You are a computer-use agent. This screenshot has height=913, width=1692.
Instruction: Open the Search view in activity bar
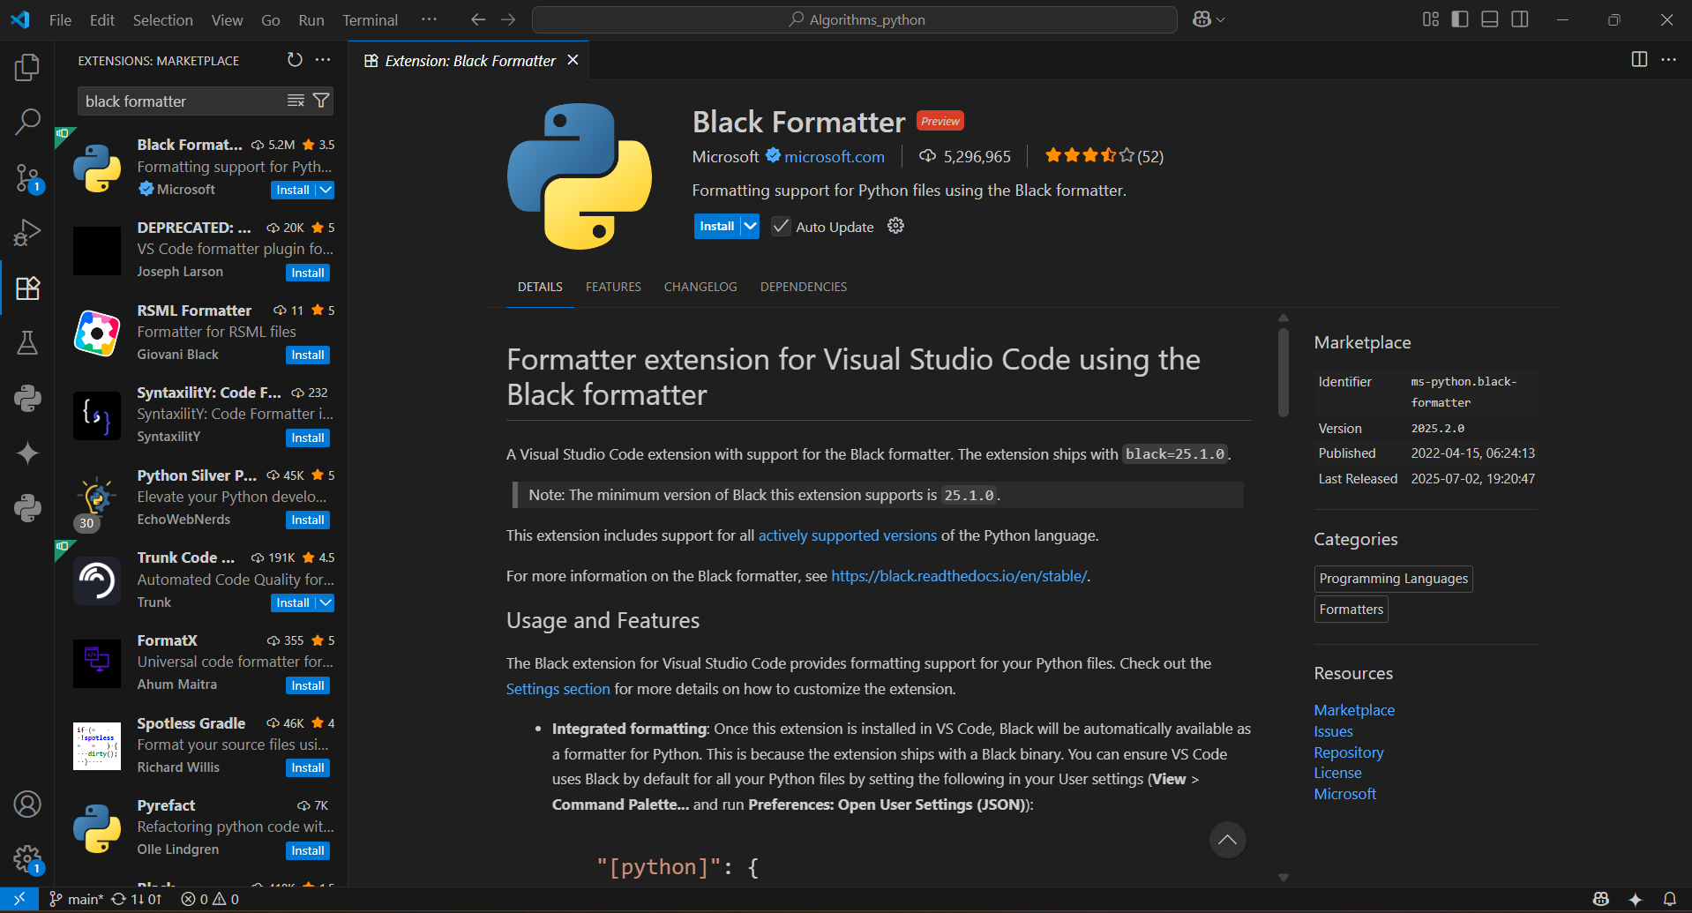(27, 122)
